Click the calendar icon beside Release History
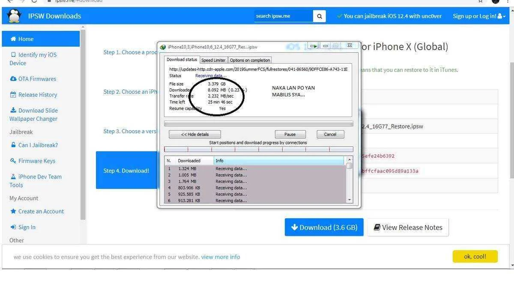The width and height of the screenshot is (514, 289). pyautogui.click(x=13, y=95)
